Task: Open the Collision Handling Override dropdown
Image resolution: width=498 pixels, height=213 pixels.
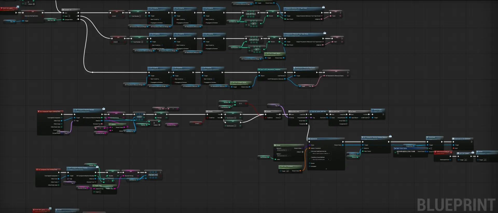Action: (321, 154)
